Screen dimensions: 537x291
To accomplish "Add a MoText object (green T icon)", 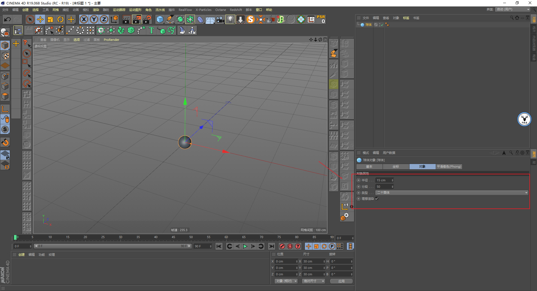I will (151, 30).
